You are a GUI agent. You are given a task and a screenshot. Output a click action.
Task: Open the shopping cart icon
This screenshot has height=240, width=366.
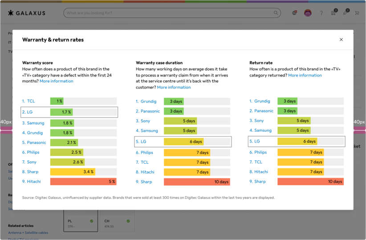(357, 13)
